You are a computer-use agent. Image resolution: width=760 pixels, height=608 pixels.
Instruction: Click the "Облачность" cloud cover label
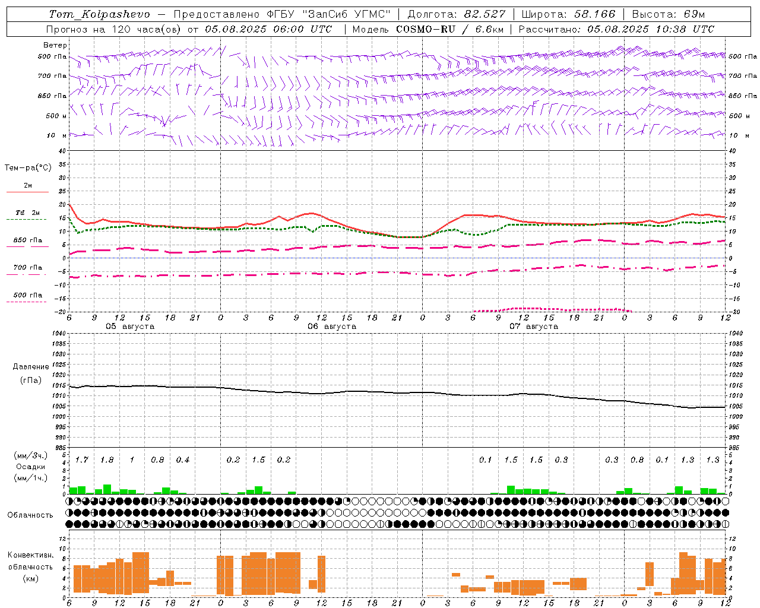pos(30,515)
